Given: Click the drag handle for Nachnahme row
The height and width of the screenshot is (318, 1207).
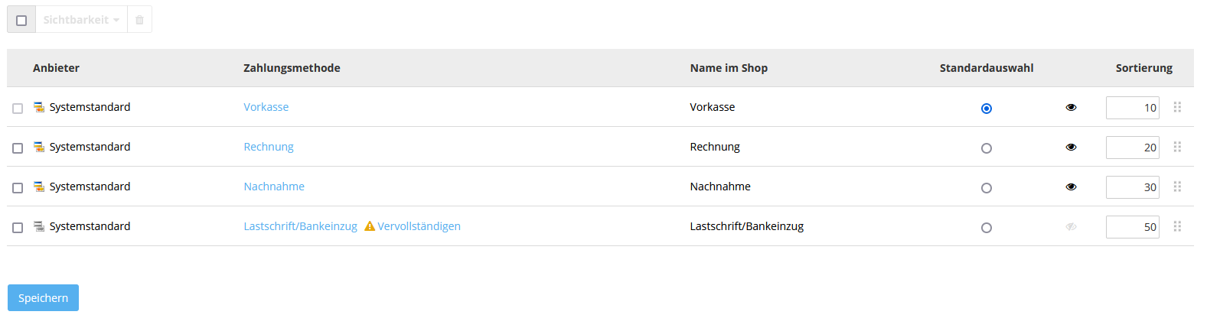Looking at the screenshot, I should (x=1177, y=187).
